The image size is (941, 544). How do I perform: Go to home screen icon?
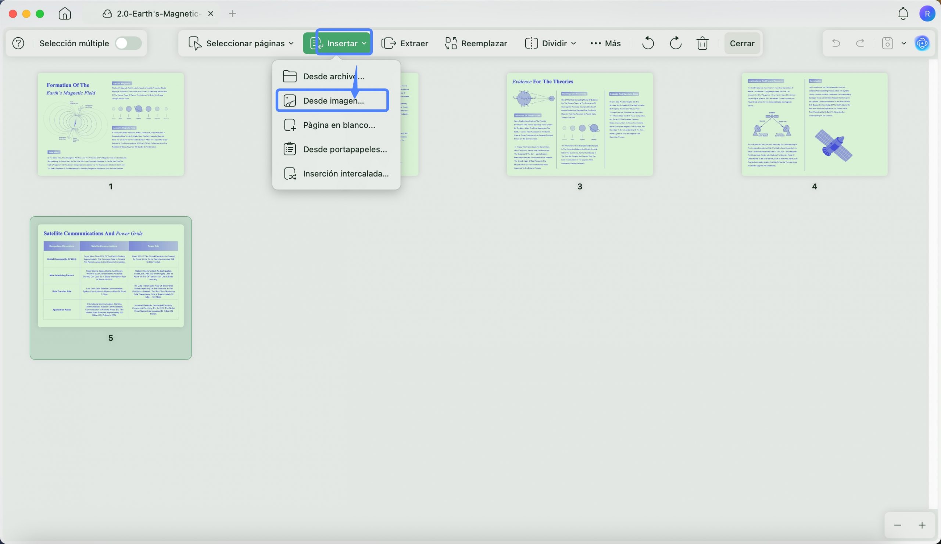tap(65, 14)
